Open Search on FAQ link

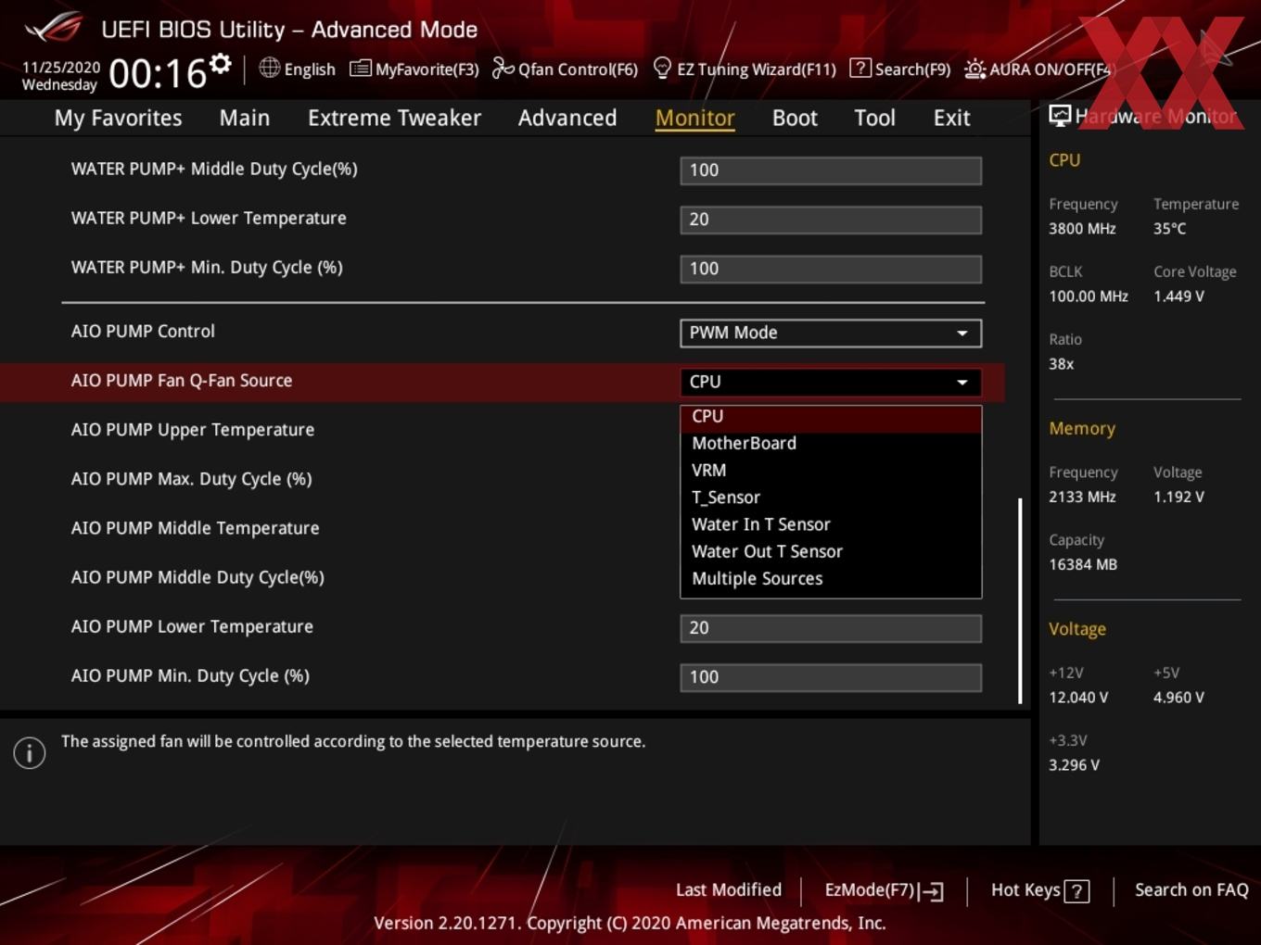[1191, 890]
